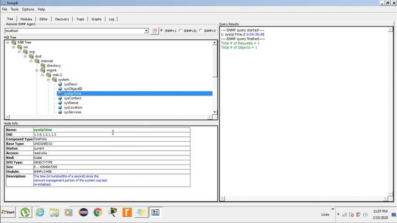Click the MIB tree scroll down arrow

(215, 112)
